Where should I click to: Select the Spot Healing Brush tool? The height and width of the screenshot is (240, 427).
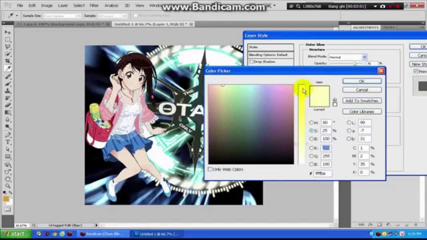click(7, 77)
